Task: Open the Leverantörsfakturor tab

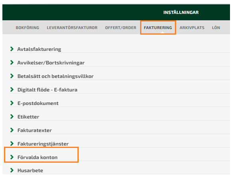Action: point(72,28)
